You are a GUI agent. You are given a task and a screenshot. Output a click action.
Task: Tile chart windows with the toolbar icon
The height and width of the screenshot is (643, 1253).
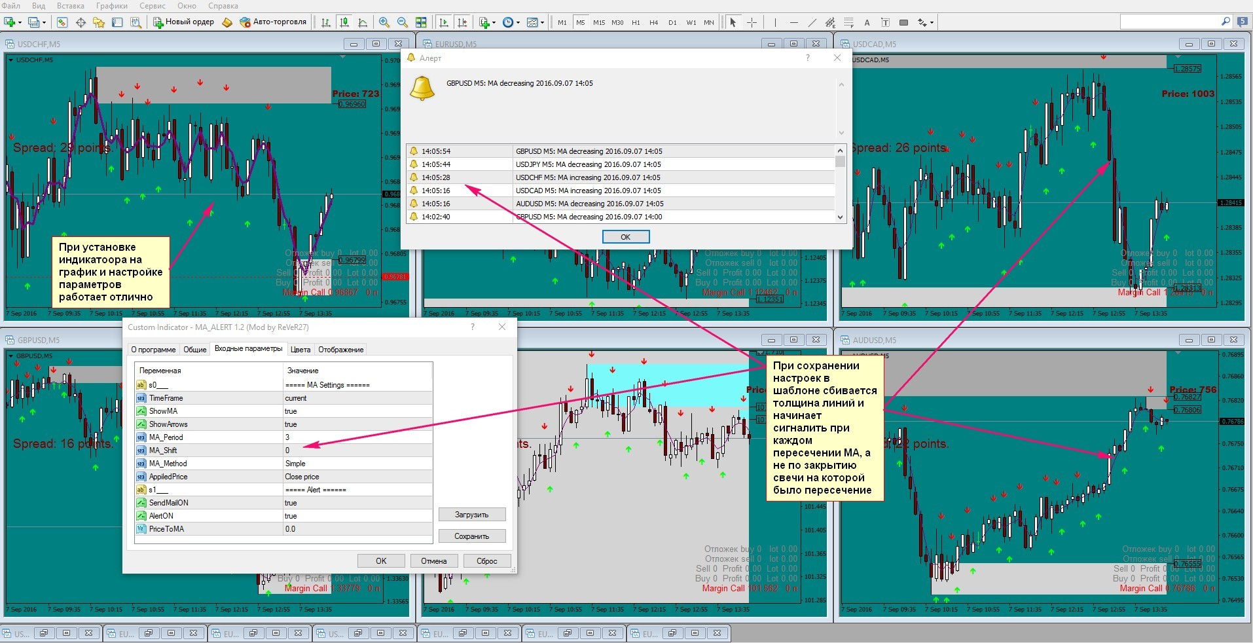(x=421, y=22)
